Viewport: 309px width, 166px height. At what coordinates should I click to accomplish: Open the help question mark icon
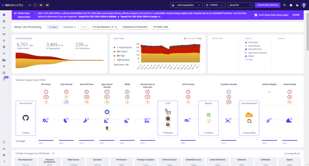pyautogui.click(x=291, y=5)
